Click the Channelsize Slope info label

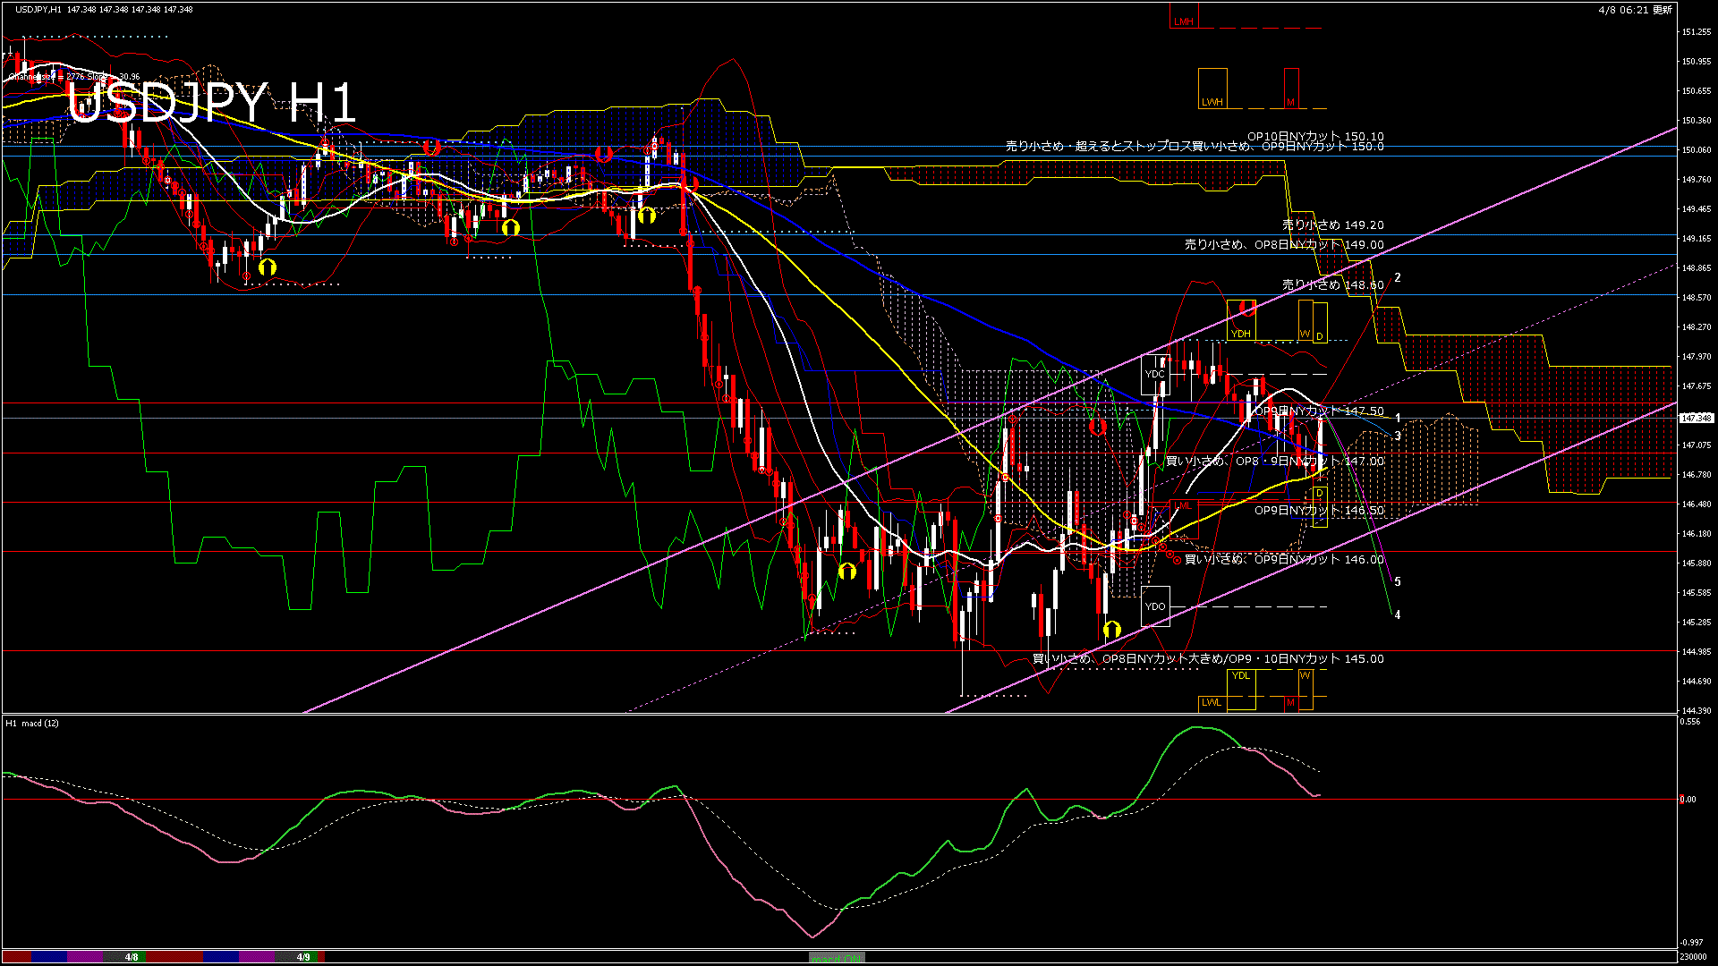75,77
